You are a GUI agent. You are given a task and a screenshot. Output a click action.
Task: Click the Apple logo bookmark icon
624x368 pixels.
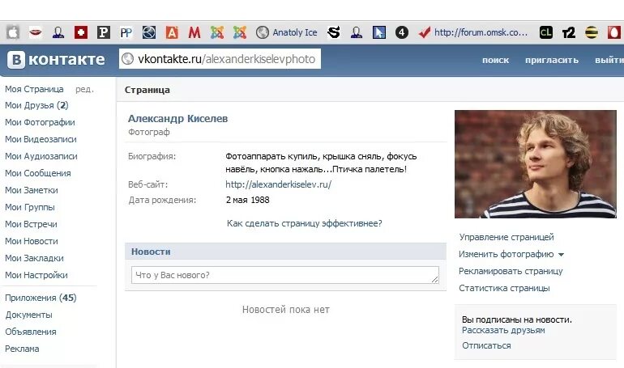coord(13,32)
